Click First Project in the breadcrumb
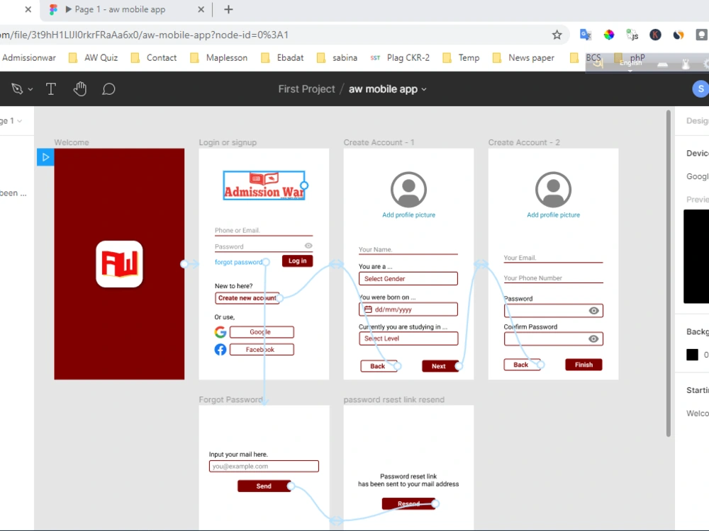 [x=306, y=89]
